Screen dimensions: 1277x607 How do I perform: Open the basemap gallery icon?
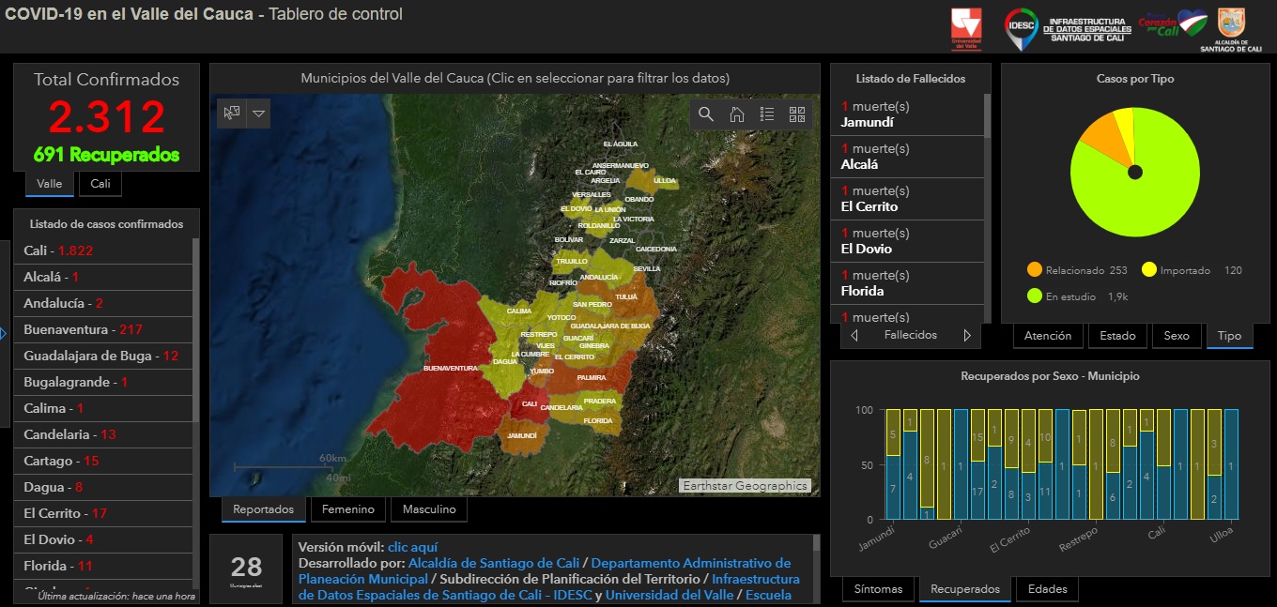(x=798, y=114)
